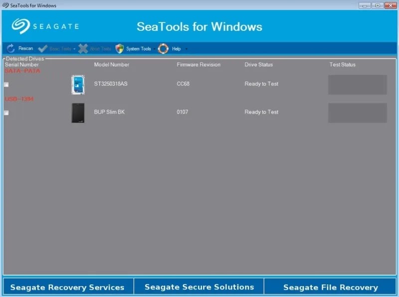Viewport: 399px width, 297px height.
Task: Open the Rescan toolbar item
Action: (26, 48)
